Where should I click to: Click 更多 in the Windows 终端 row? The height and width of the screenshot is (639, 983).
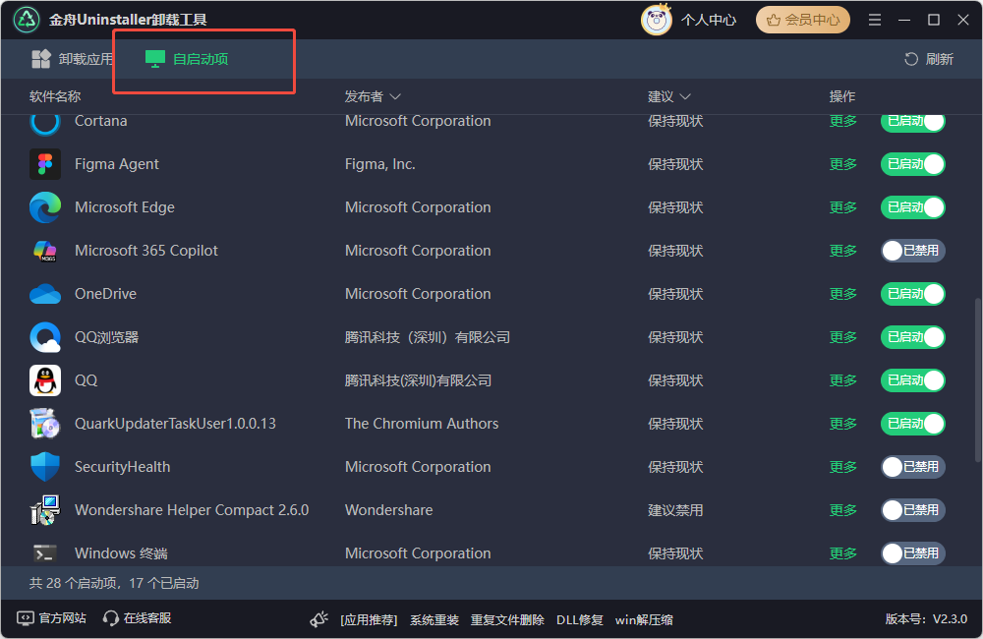click(x=842, y=553)
